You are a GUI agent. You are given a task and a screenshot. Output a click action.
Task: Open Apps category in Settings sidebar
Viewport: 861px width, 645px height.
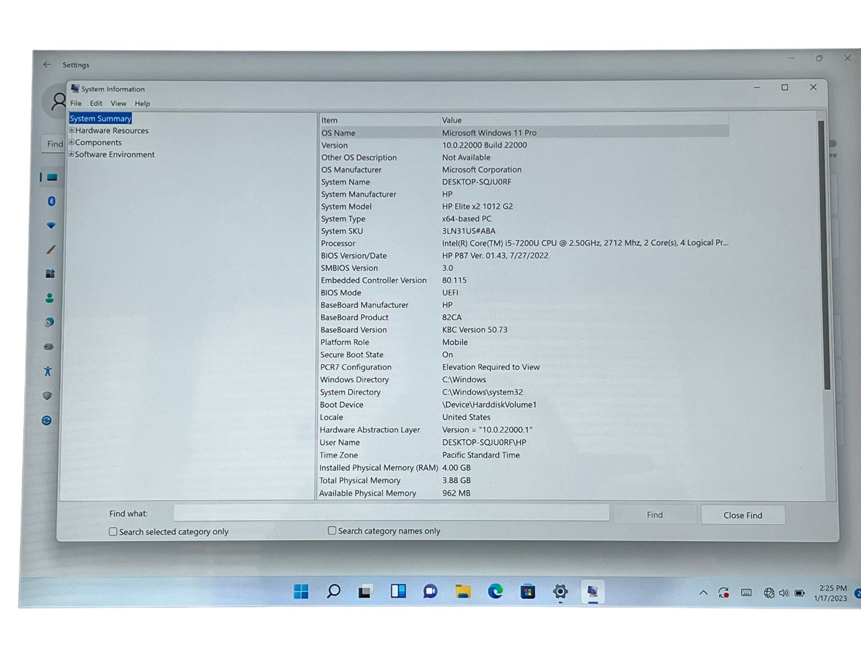coord(50,274)
